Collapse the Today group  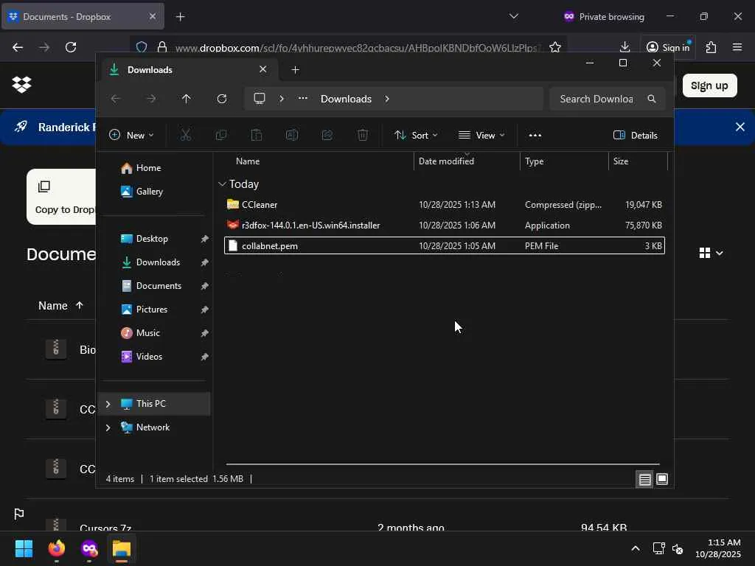[x=222, y=184]
